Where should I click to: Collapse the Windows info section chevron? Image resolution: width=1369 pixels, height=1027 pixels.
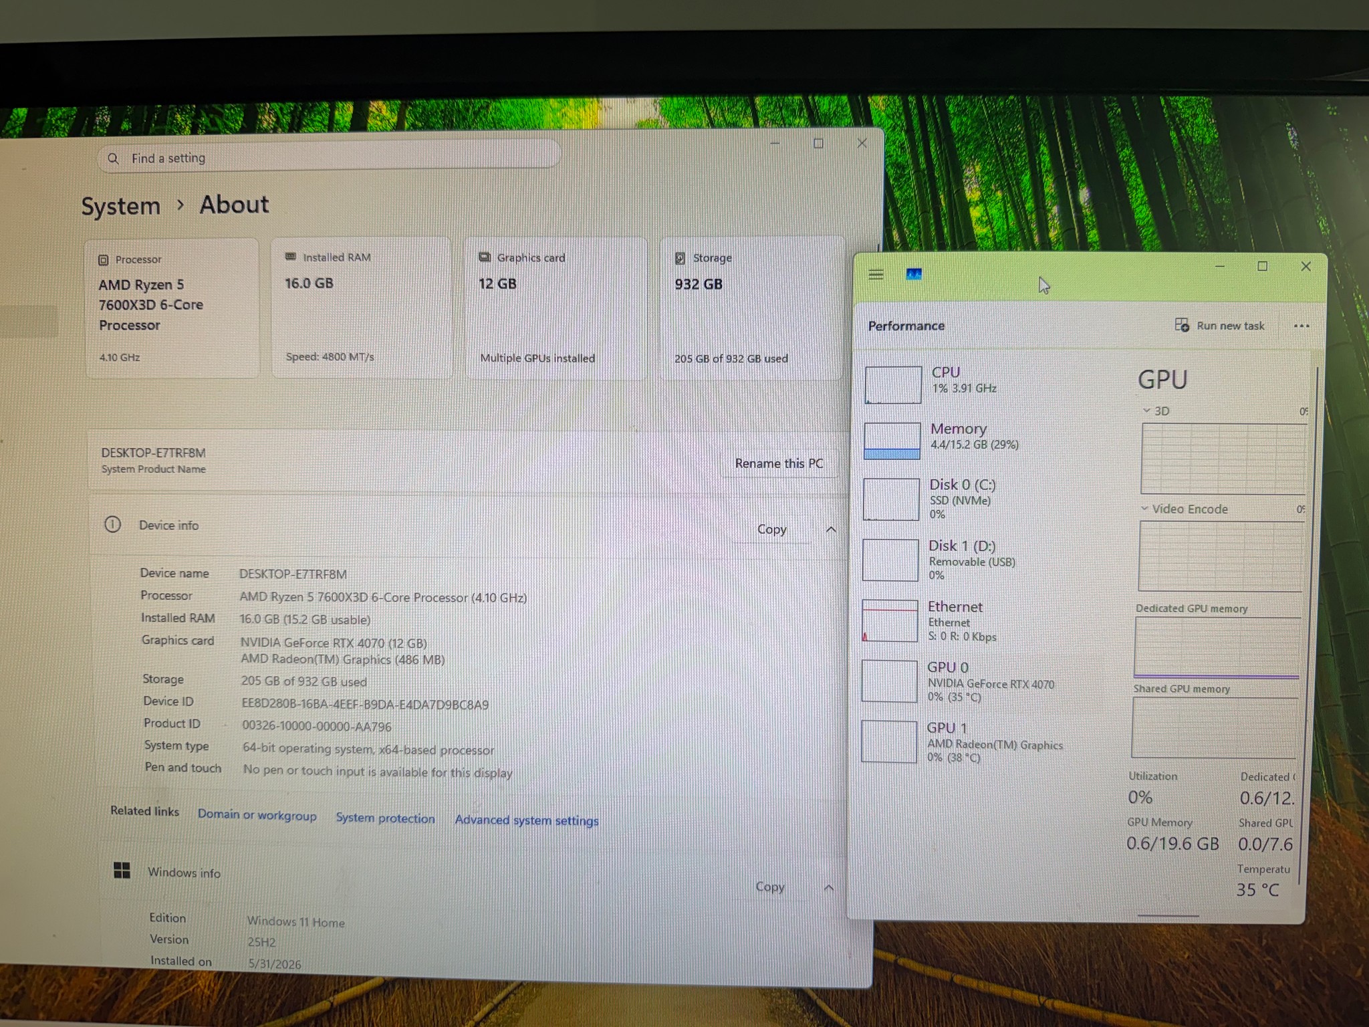(x=829, y=888)
